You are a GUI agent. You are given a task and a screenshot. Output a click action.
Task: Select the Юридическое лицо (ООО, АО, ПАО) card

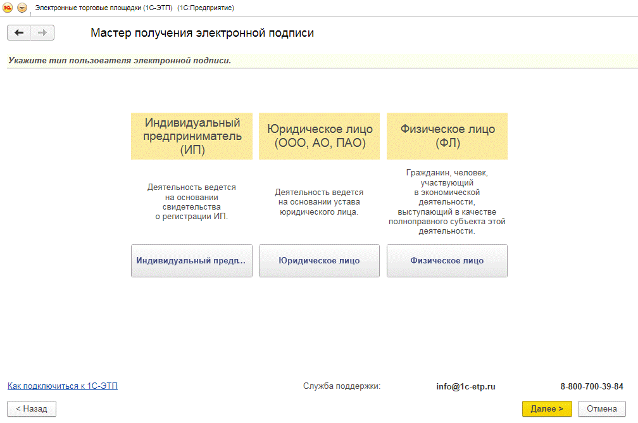tap(320, 136)
